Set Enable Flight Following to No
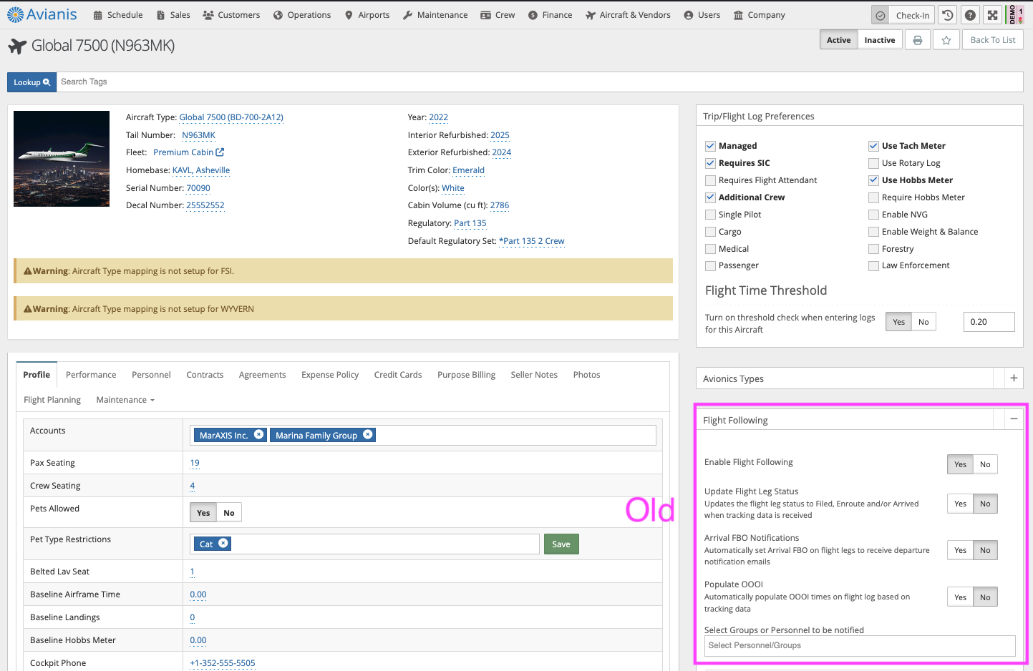 tap(985, 464)
